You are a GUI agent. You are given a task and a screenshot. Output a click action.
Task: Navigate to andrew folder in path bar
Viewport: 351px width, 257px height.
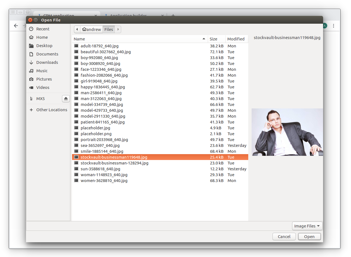click(92, 29)
